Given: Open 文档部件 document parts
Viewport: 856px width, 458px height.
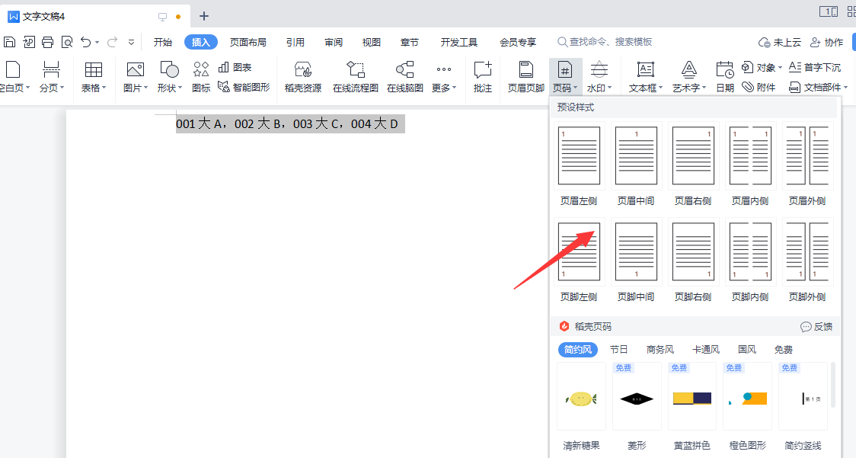Looking at the screenshot, I should tap(819, 87).
